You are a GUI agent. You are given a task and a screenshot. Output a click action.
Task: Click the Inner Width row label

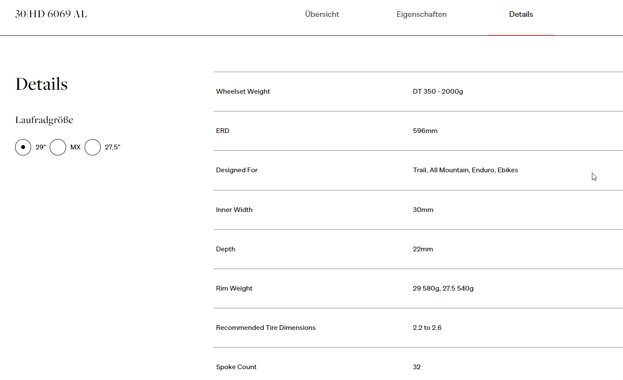[234, 210]
